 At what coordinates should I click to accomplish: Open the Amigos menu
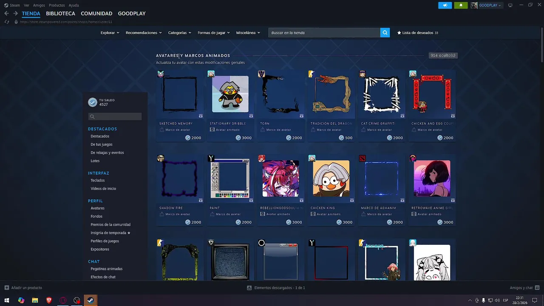tap(39, 5)
